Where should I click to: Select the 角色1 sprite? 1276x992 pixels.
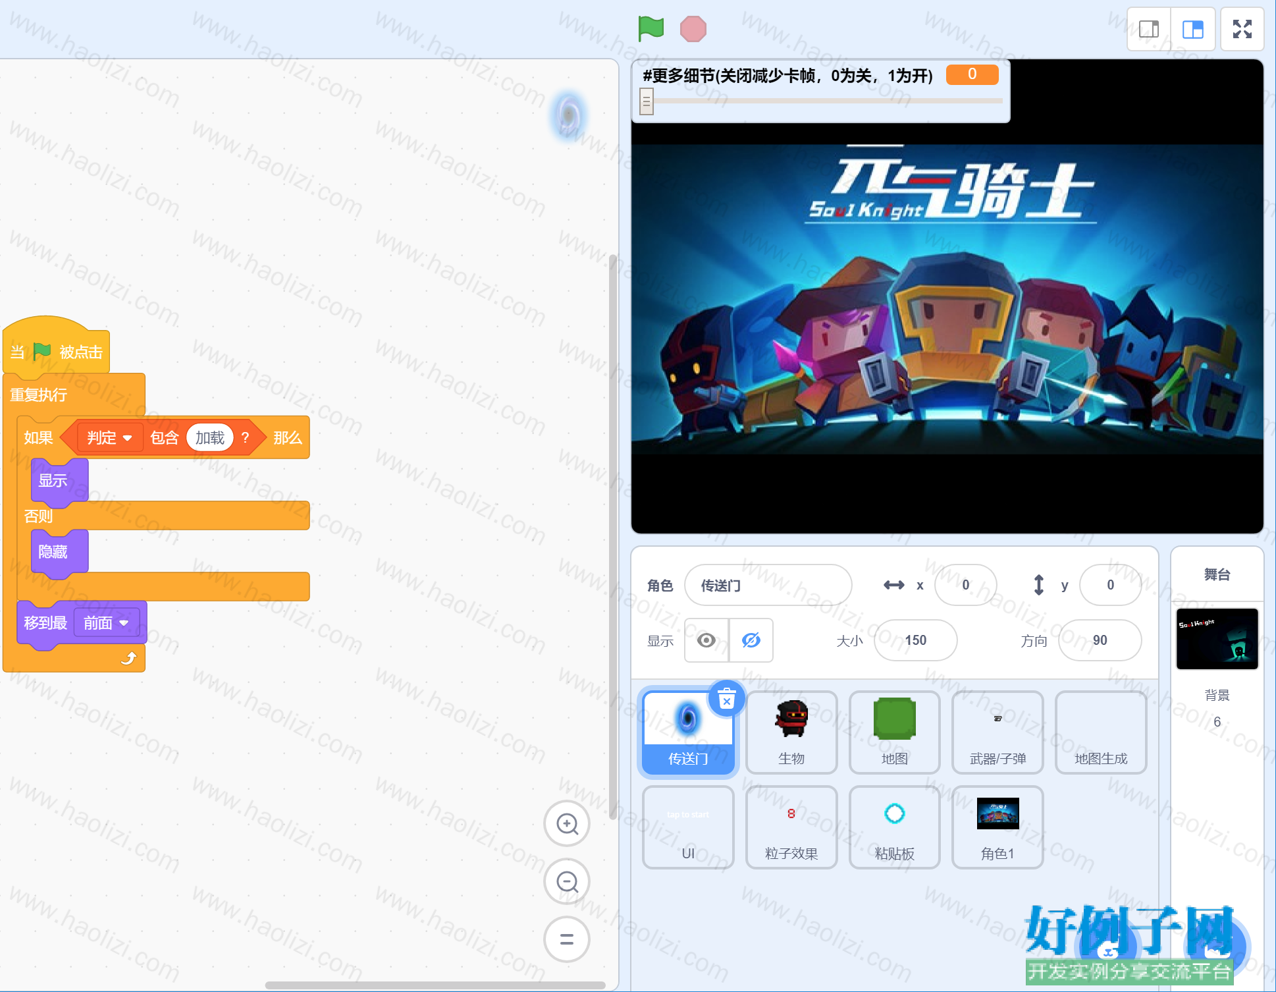point(998,827)
